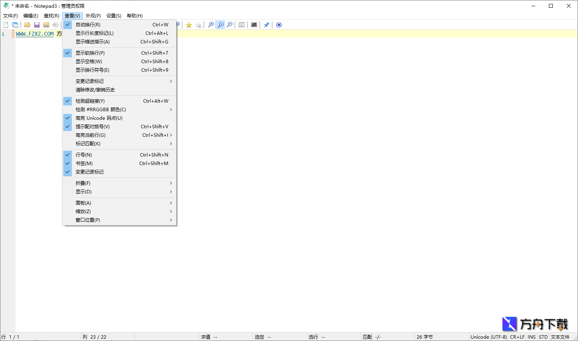Toggle always-on-top with the pin icon
This screenshot has height=341, width=578.
[x=267, y=24]
